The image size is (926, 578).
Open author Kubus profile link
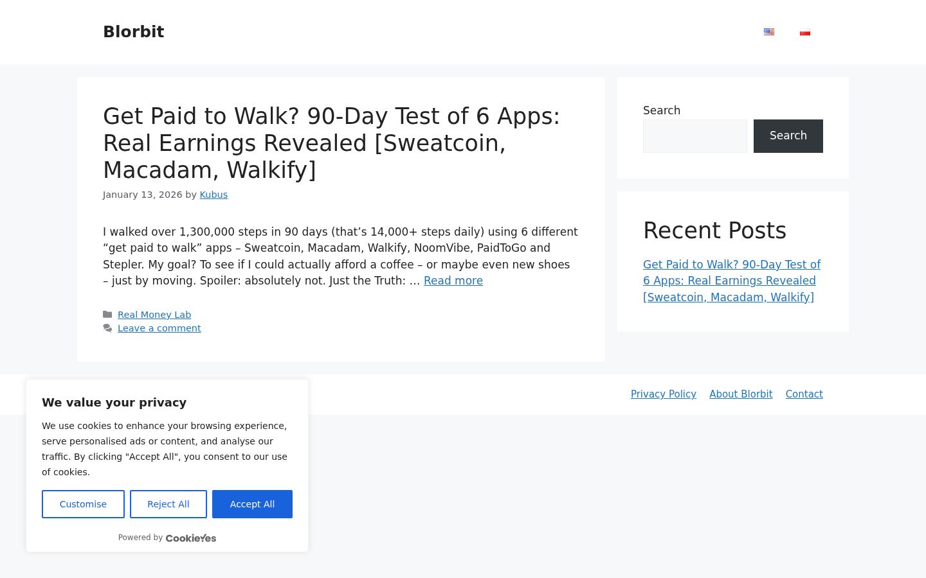213,195
